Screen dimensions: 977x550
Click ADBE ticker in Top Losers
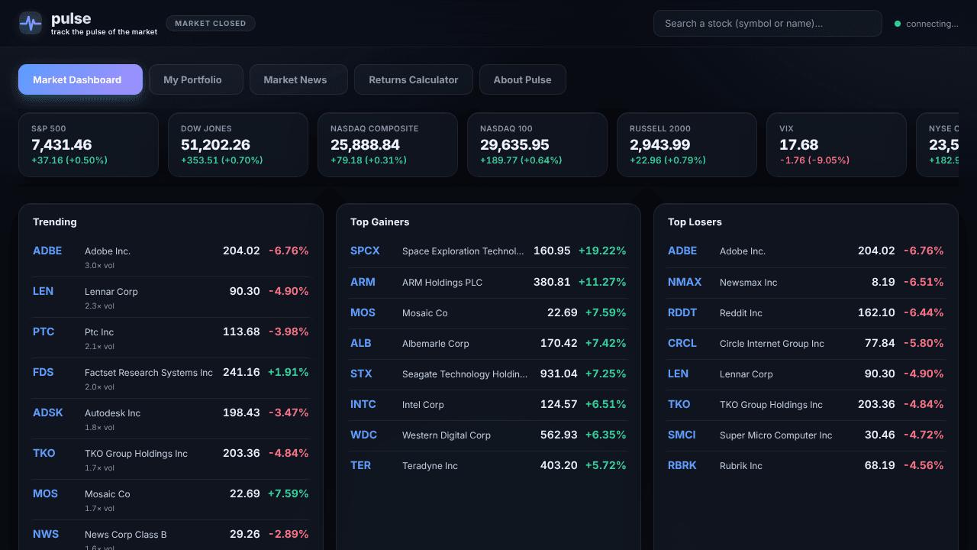point(682,251)
